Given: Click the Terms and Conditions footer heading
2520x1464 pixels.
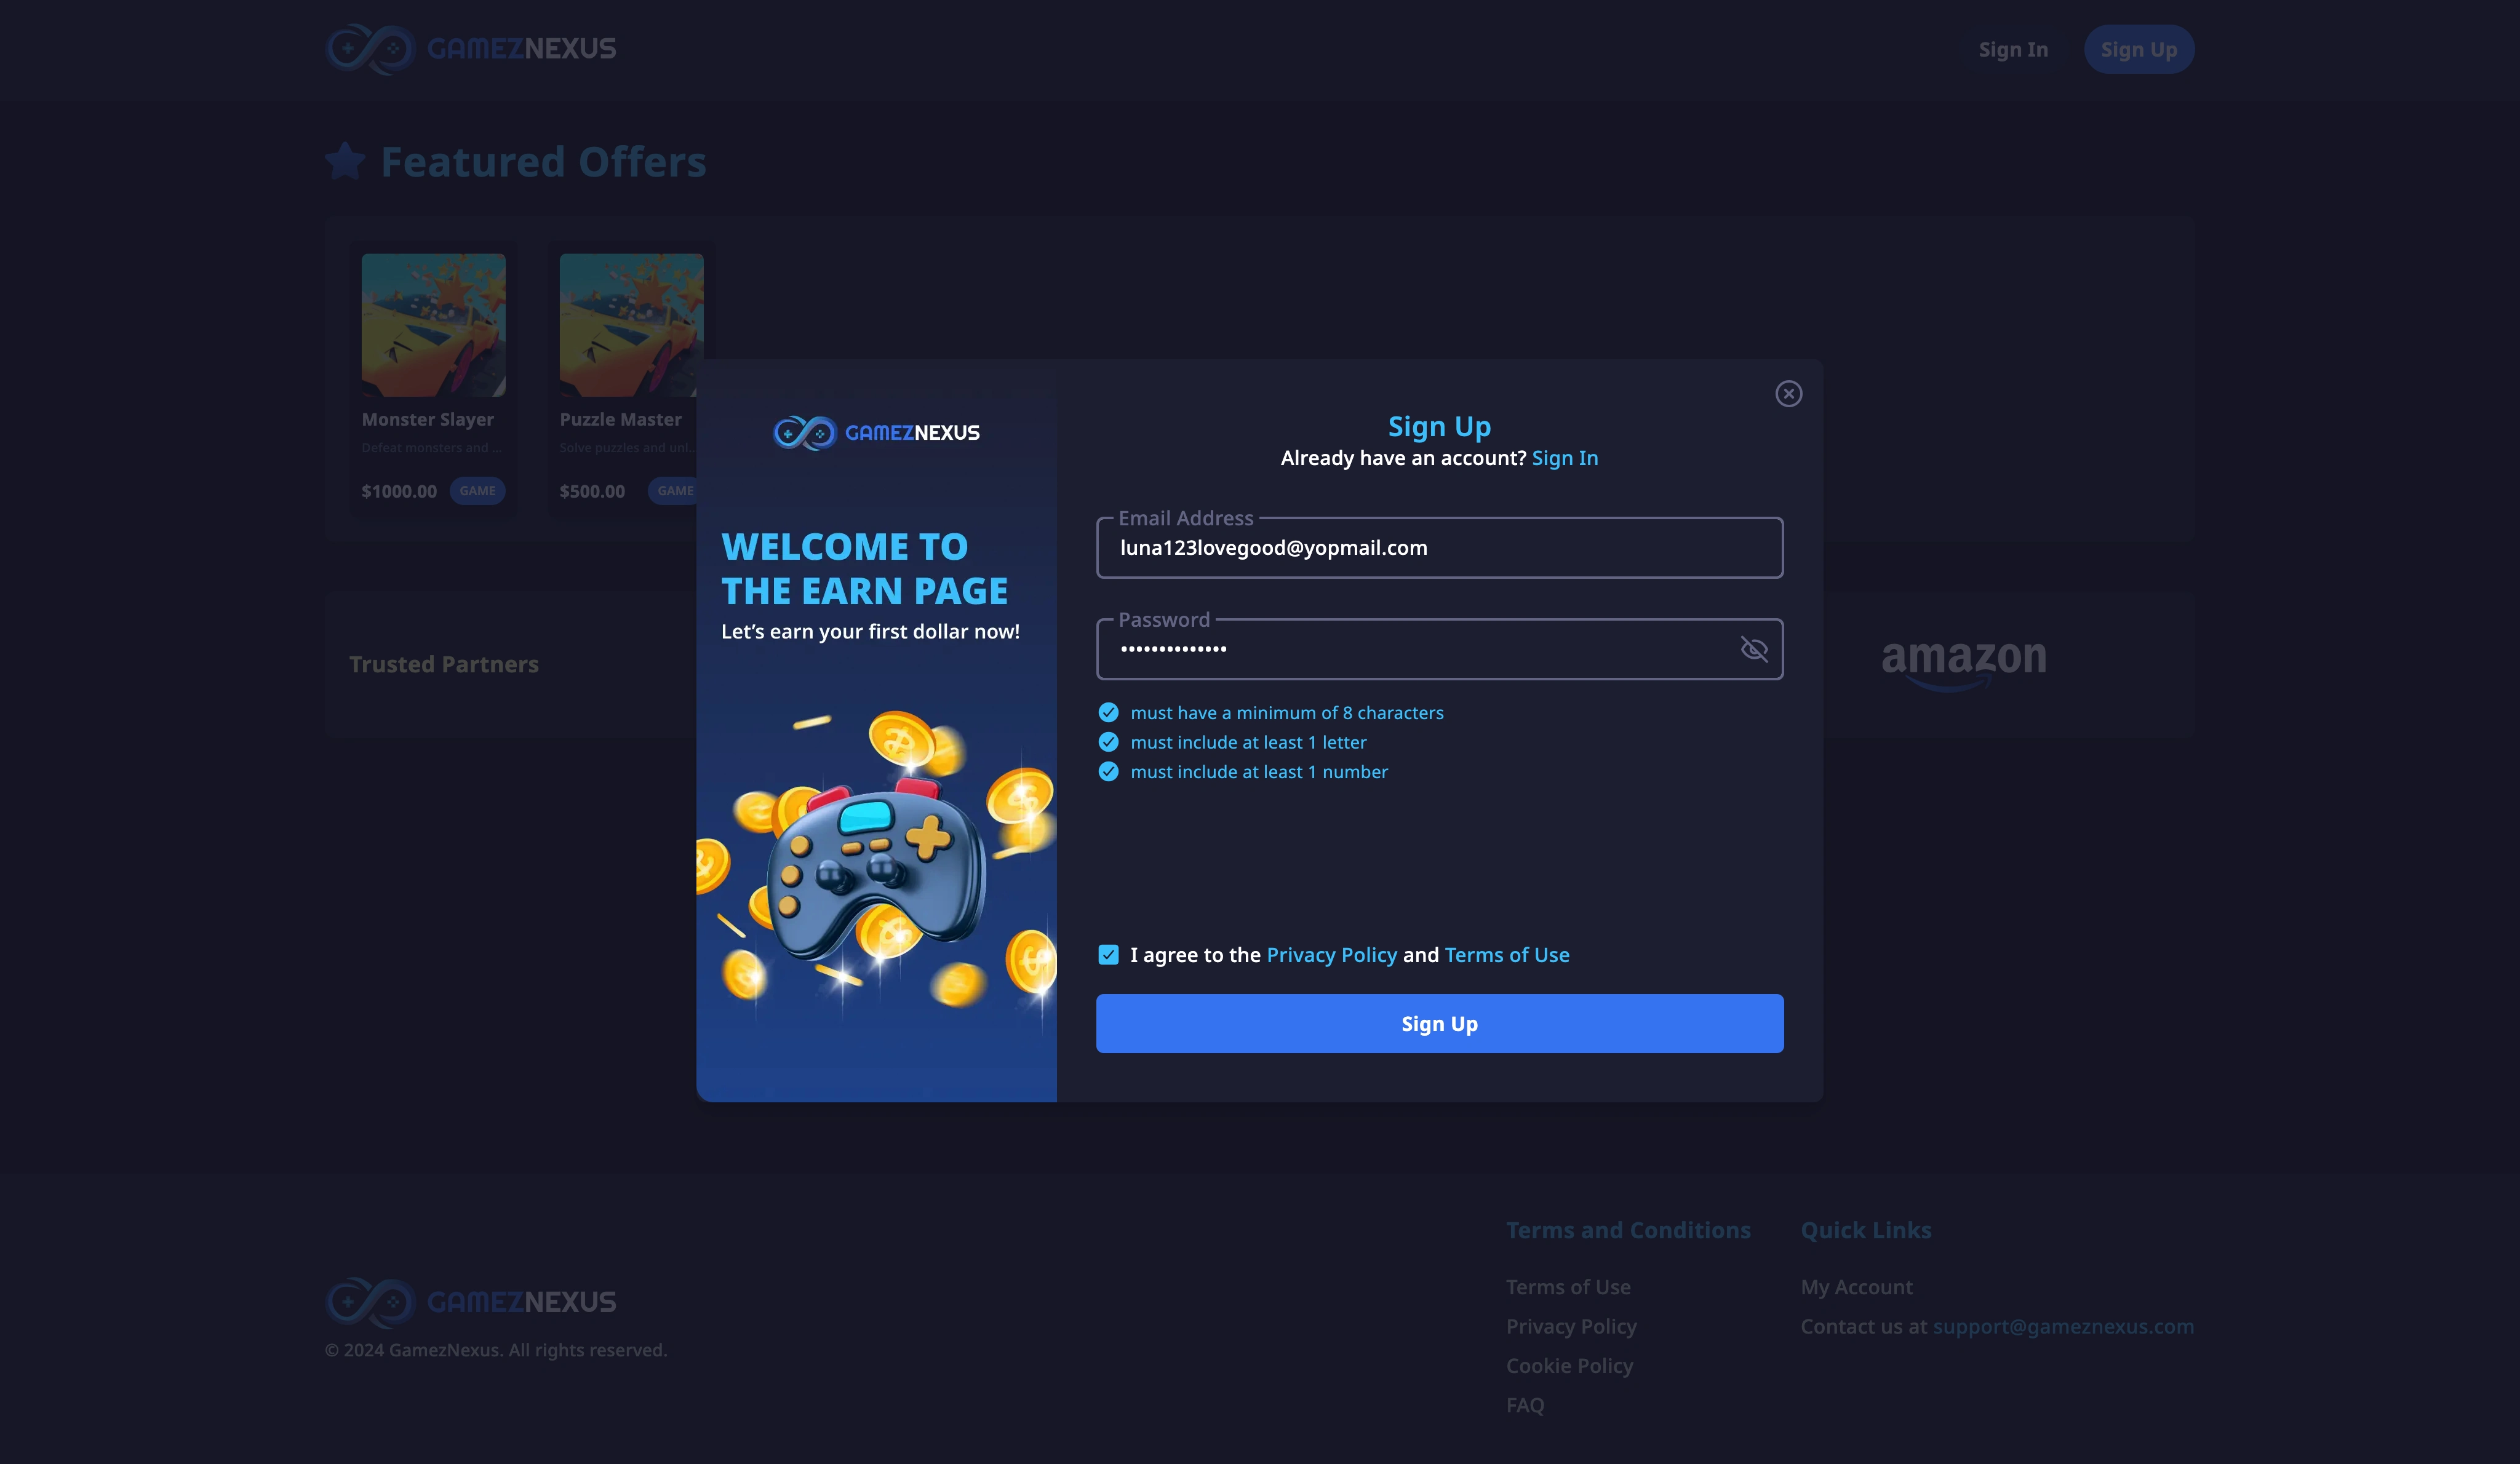Looking at the screenshot, I should coord(1628,1230).
